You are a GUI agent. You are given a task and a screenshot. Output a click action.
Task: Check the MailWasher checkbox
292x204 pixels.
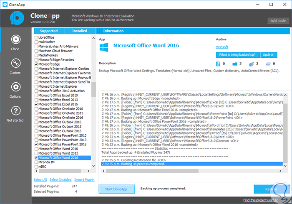point(36,42)
